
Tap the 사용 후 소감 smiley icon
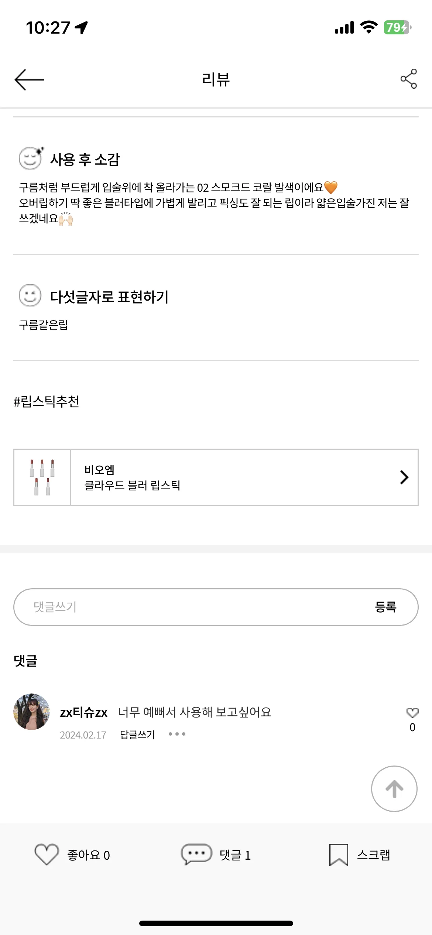pyautogui.click(x=31, y=158)
